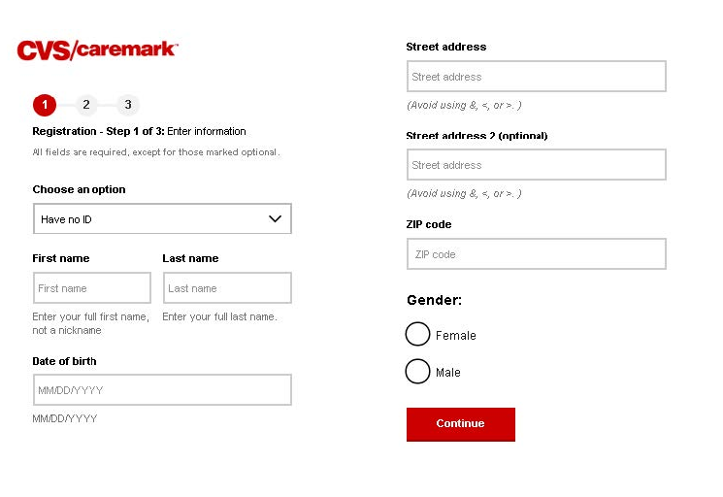This screenshot has height=497, width=723.
Task: Click the Gender label
Action: (x=434, y=301)
